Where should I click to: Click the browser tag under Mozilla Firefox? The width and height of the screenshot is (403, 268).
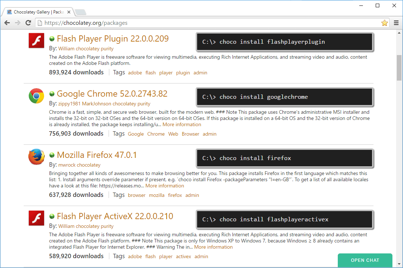click(137, 195)
